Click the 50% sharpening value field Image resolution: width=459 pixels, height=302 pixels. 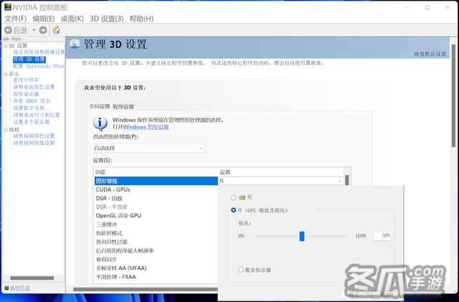coord(382,235)
